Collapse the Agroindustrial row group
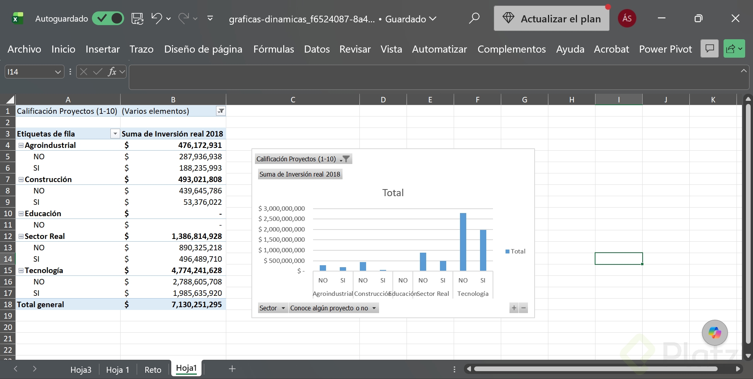The width and height of the screenshot is (753, 379). click(x=21, y=145)
